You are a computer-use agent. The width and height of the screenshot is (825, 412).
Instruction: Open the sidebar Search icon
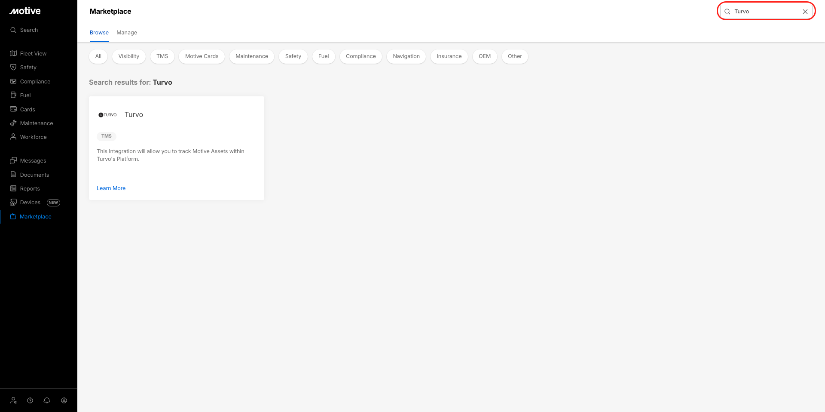pyautogui.click(x=13, y=30)
